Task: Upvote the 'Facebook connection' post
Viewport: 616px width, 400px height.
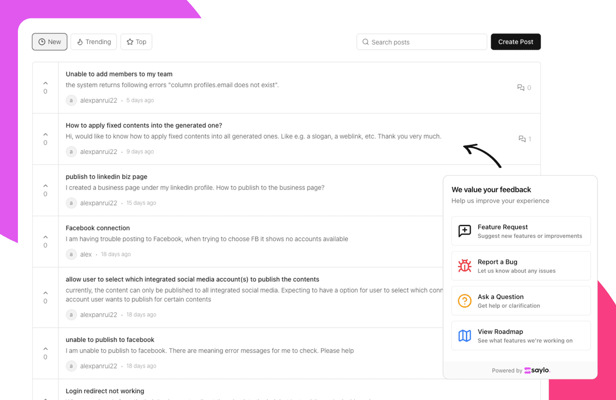Action: 45,238
